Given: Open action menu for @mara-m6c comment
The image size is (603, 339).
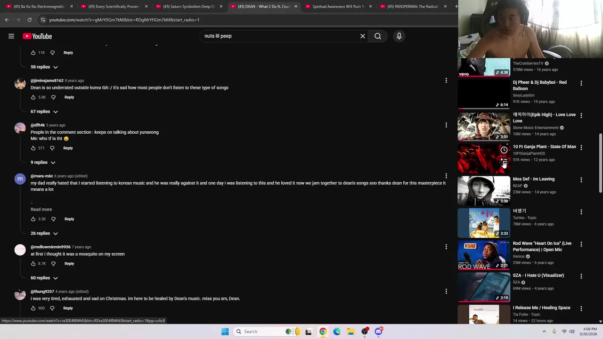Looking at the screenshot, I should click(446, 176).
